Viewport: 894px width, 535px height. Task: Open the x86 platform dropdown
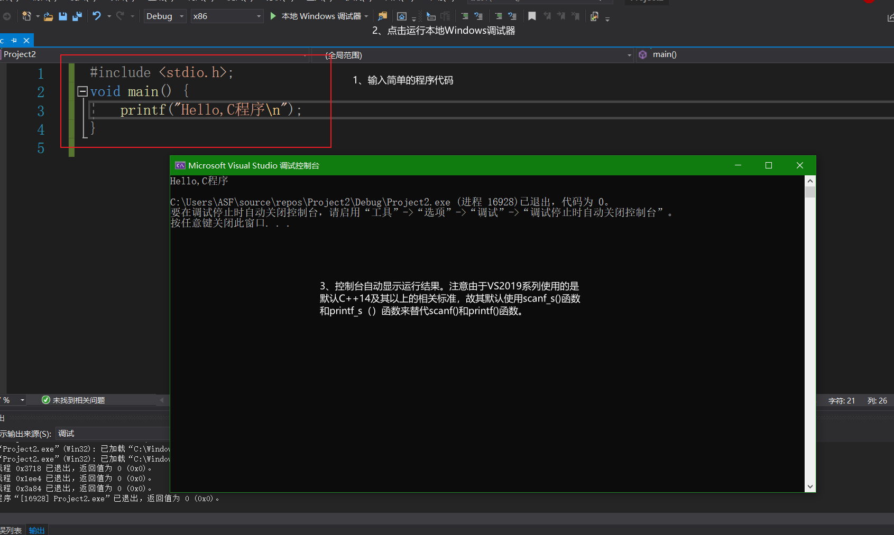point(227,16)
